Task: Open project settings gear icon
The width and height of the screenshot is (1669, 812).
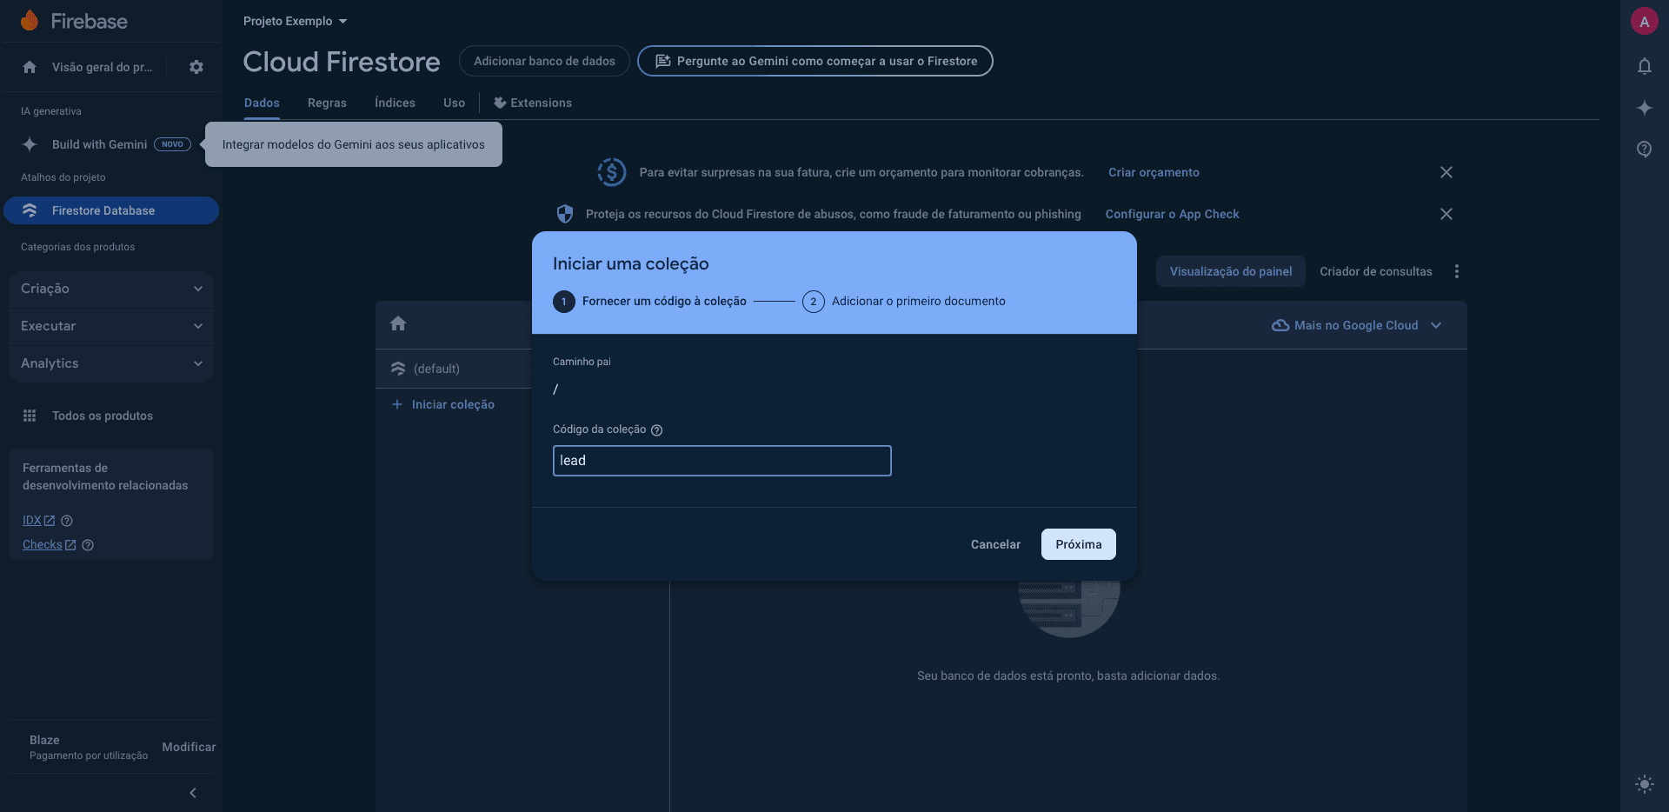Action: point(196,67)
